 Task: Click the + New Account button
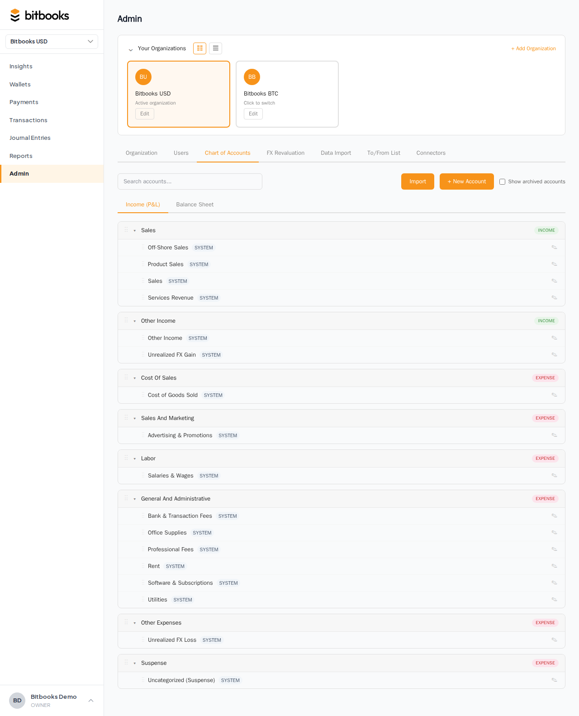coord(466,181)
